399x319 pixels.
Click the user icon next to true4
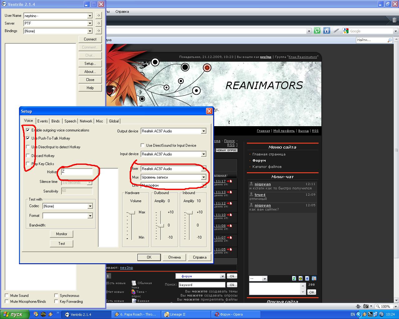pos(251,194)
